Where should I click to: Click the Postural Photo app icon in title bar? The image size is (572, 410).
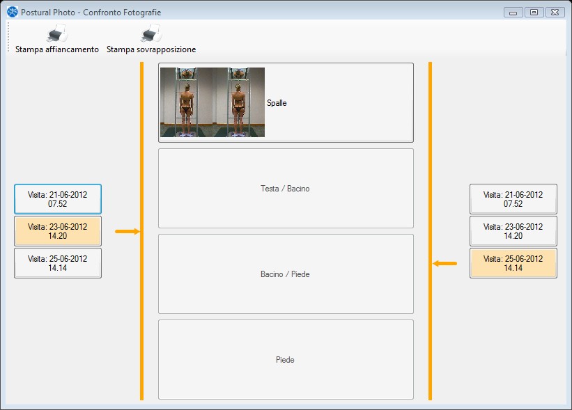[13, 12]
